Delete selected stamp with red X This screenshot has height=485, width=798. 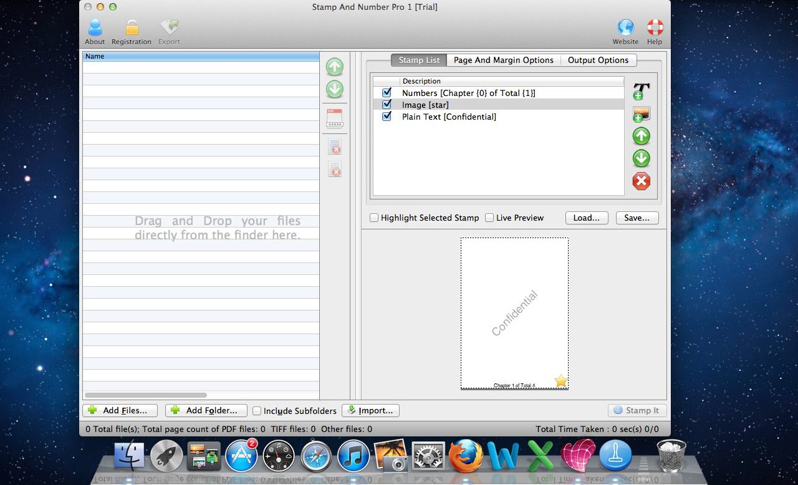click(641, 181)
